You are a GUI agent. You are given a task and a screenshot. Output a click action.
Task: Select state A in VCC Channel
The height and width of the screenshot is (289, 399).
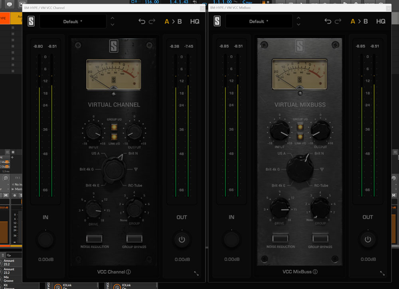(167, 22)
